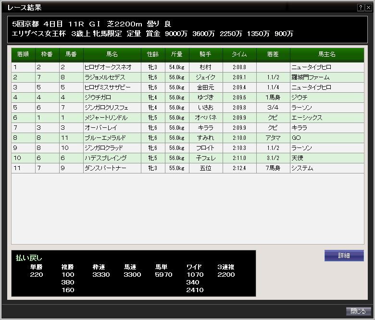Image resolution: width=375 pixels, height=320 pixels.
Task: Click the 馬連 payout 3300
Action: click(x=133, y=274)
